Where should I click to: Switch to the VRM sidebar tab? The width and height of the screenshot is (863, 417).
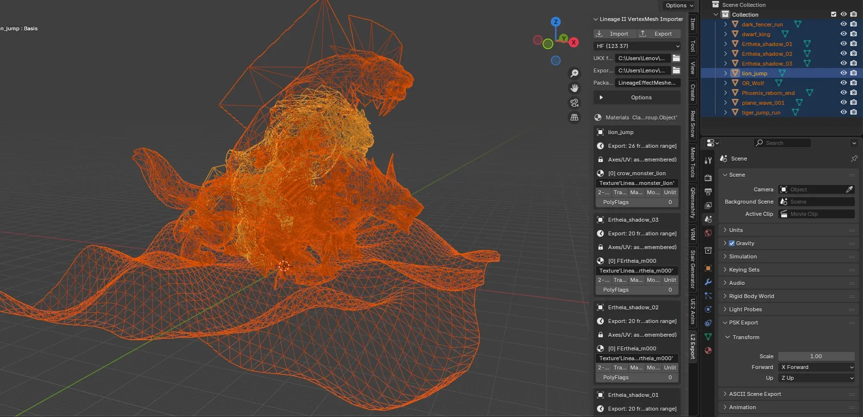693,234
